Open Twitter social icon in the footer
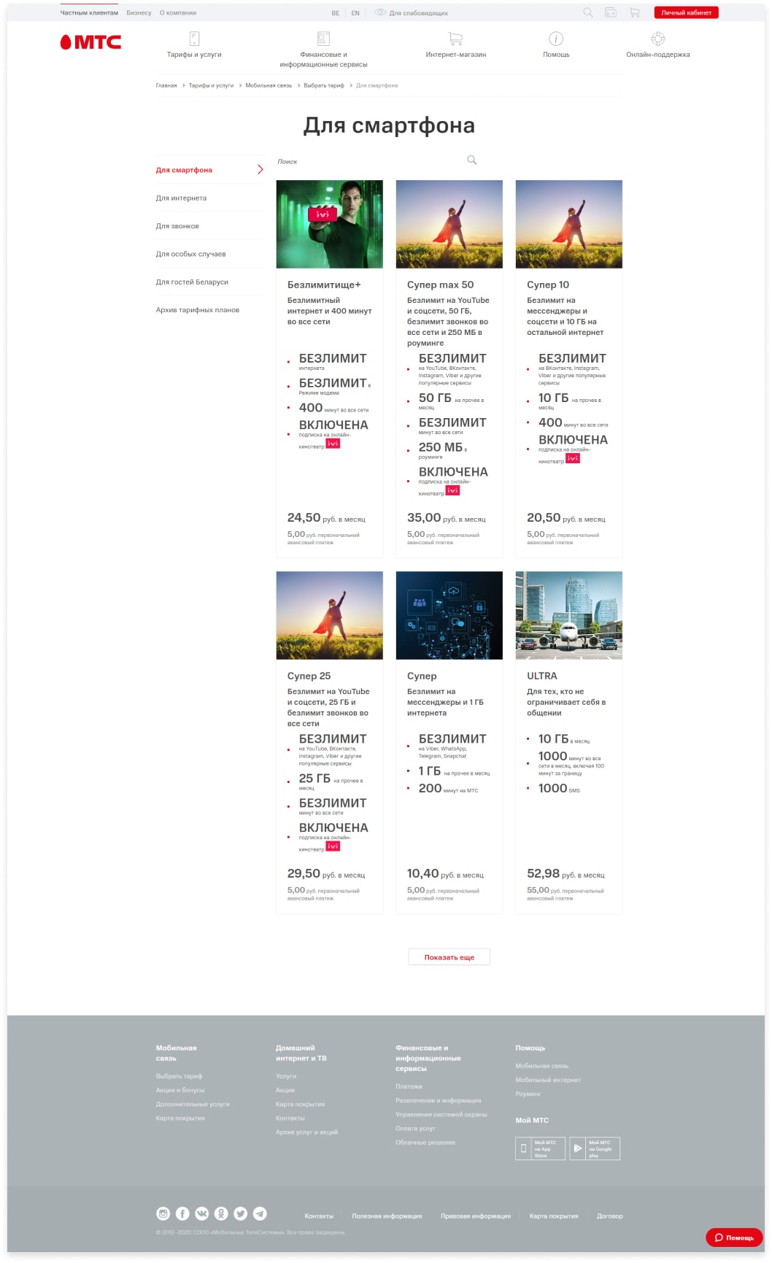 240,1213
